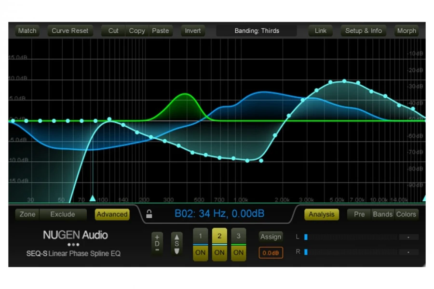
Task: Turn off curve 1 ON button
Action: click(x=201, y=253)
